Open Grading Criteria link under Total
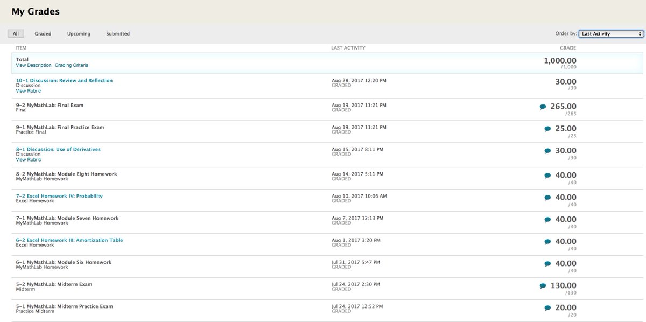 click(71, 65)
